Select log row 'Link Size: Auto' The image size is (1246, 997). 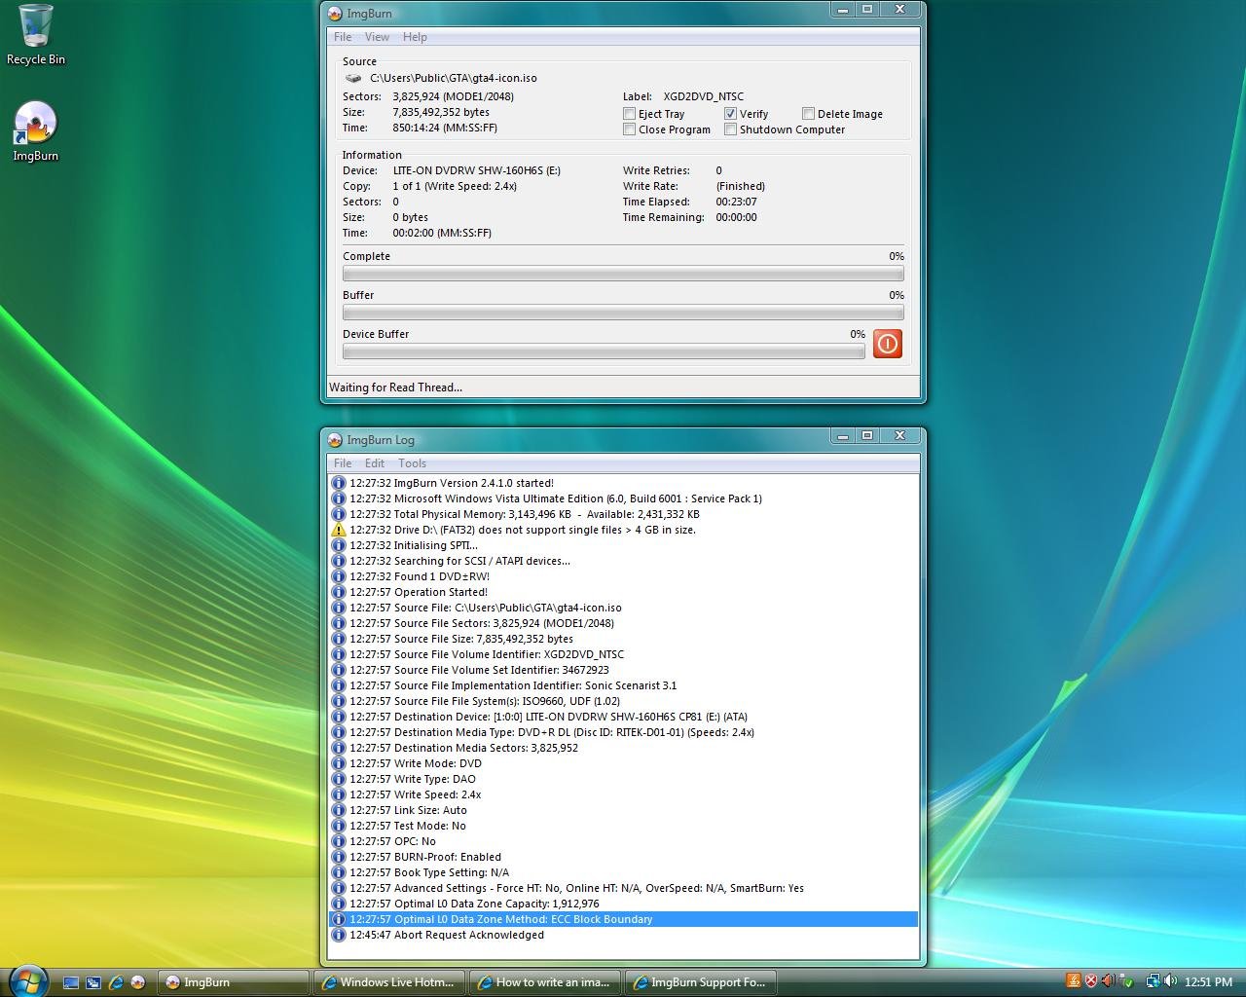coord(623,810)
